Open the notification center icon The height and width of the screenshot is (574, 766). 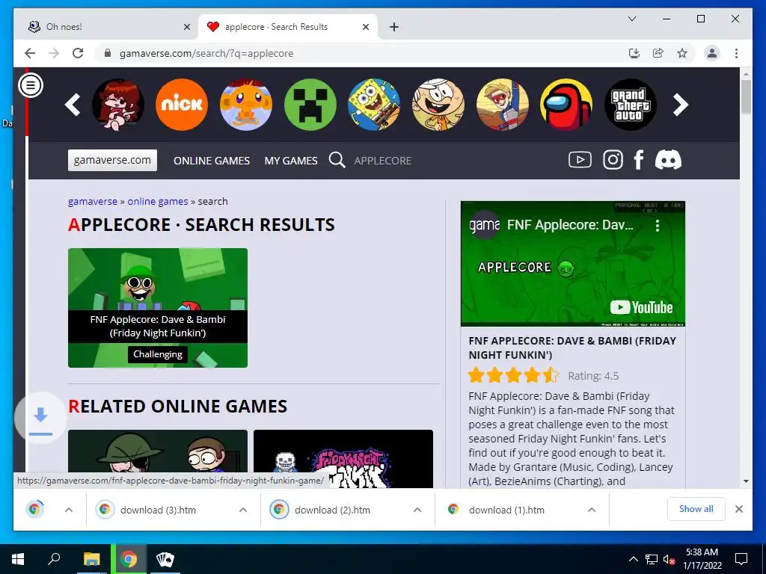coord(741,559)
